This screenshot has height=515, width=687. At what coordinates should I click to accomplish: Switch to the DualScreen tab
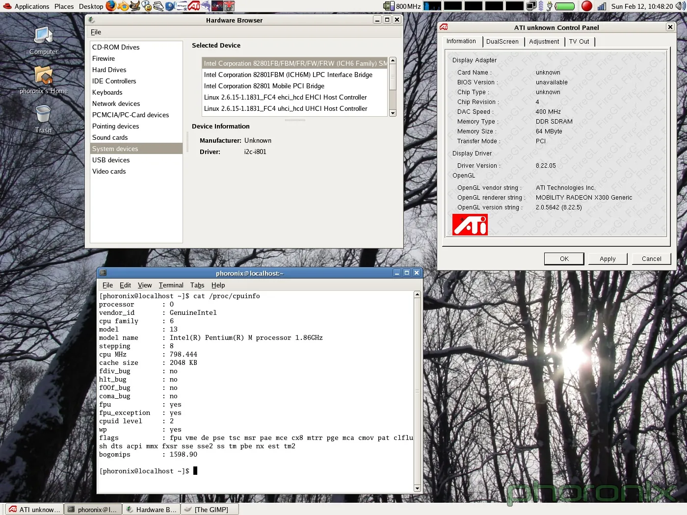(x=502, y=42)
